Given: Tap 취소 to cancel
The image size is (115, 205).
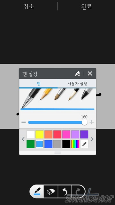Looking at the screenshot, I should (29, 6).
